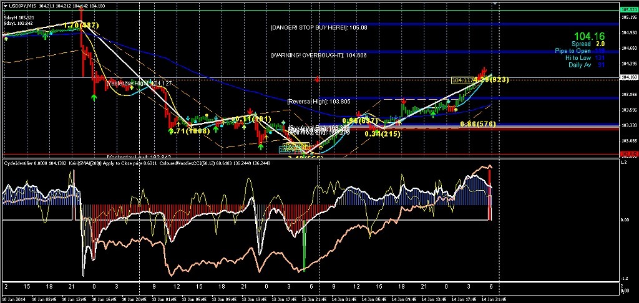Select the red down arrow above 0.11(191) swing
This screenshot has height=303, width=639.
click(x=250, y=111)
